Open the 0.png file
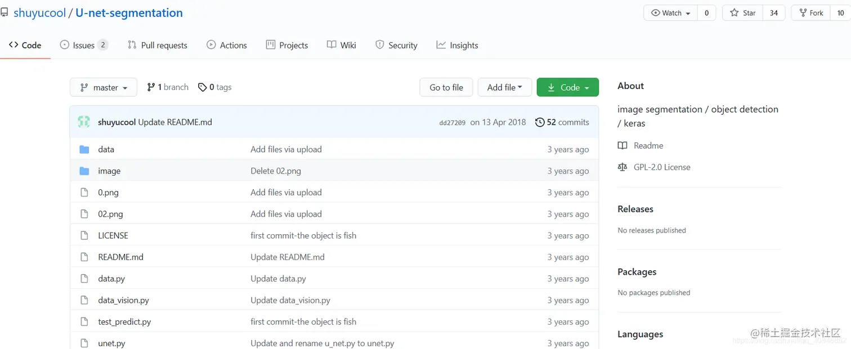 (x=108, y=193)
